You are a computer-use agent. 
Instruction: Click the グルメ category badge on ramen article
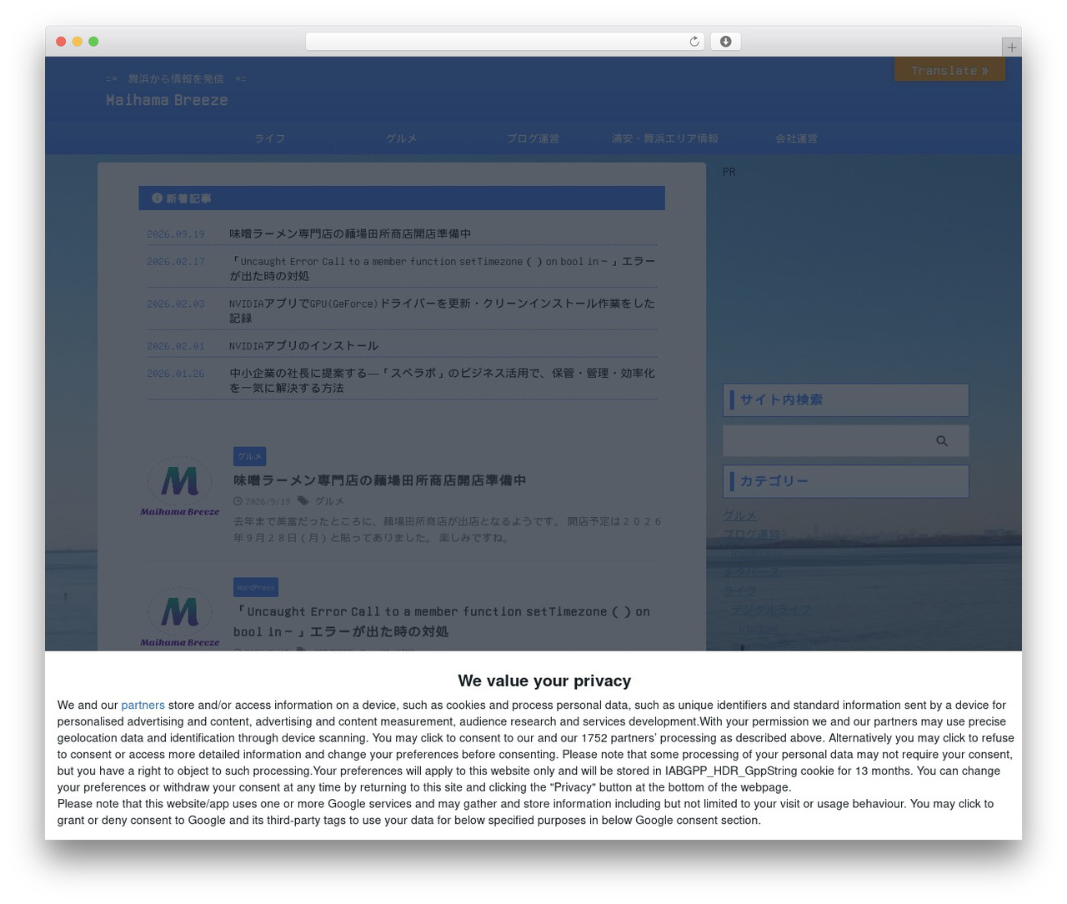click(249, 456)
